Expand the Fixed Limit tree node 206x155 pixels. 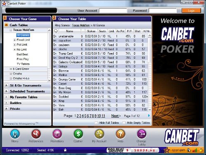(x=14, y=40)
